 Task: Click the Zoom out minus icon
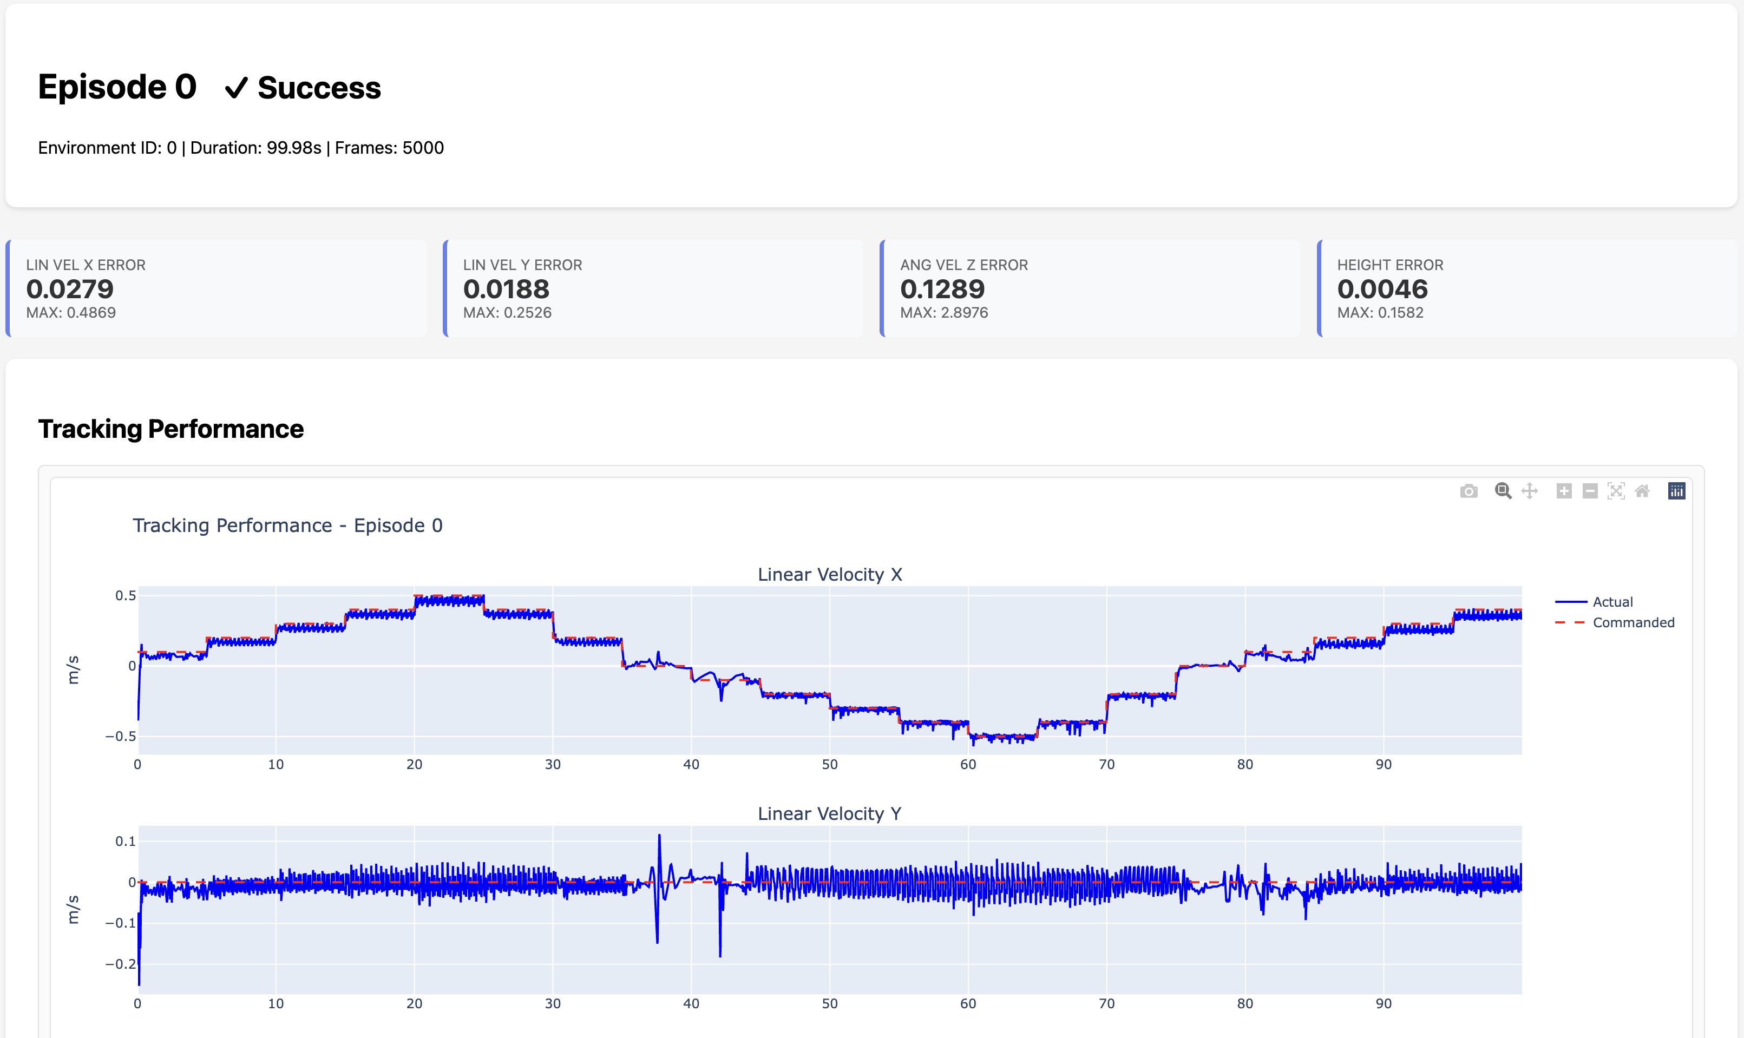[1590, 491]
